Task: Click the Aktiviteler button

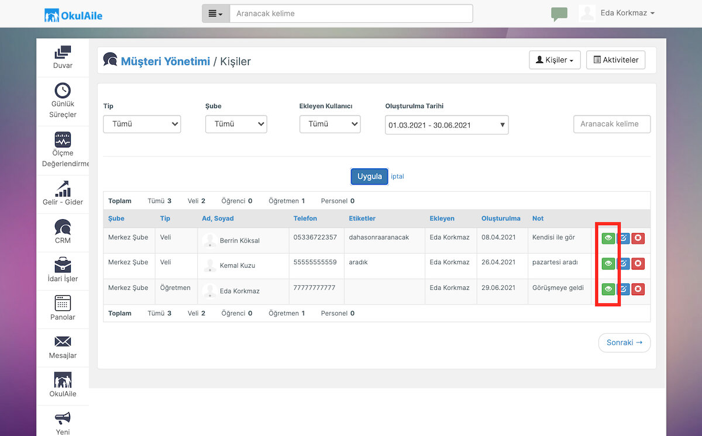Action: click(x=615, y=60)
